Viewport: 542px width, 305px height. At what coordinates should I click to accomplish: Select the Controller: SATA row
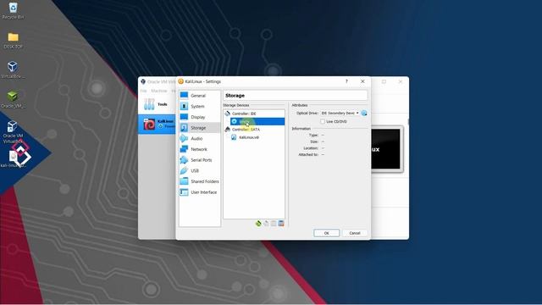254,130
